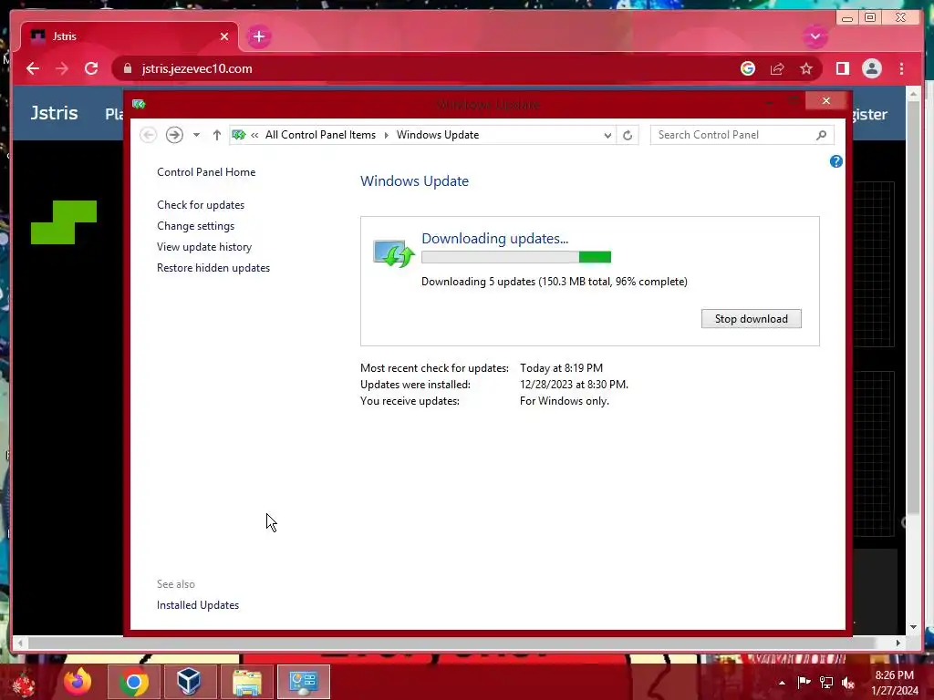934x700 pixels.
Task: Bookmark this page with the star icon
Action: tap(806, 68)
